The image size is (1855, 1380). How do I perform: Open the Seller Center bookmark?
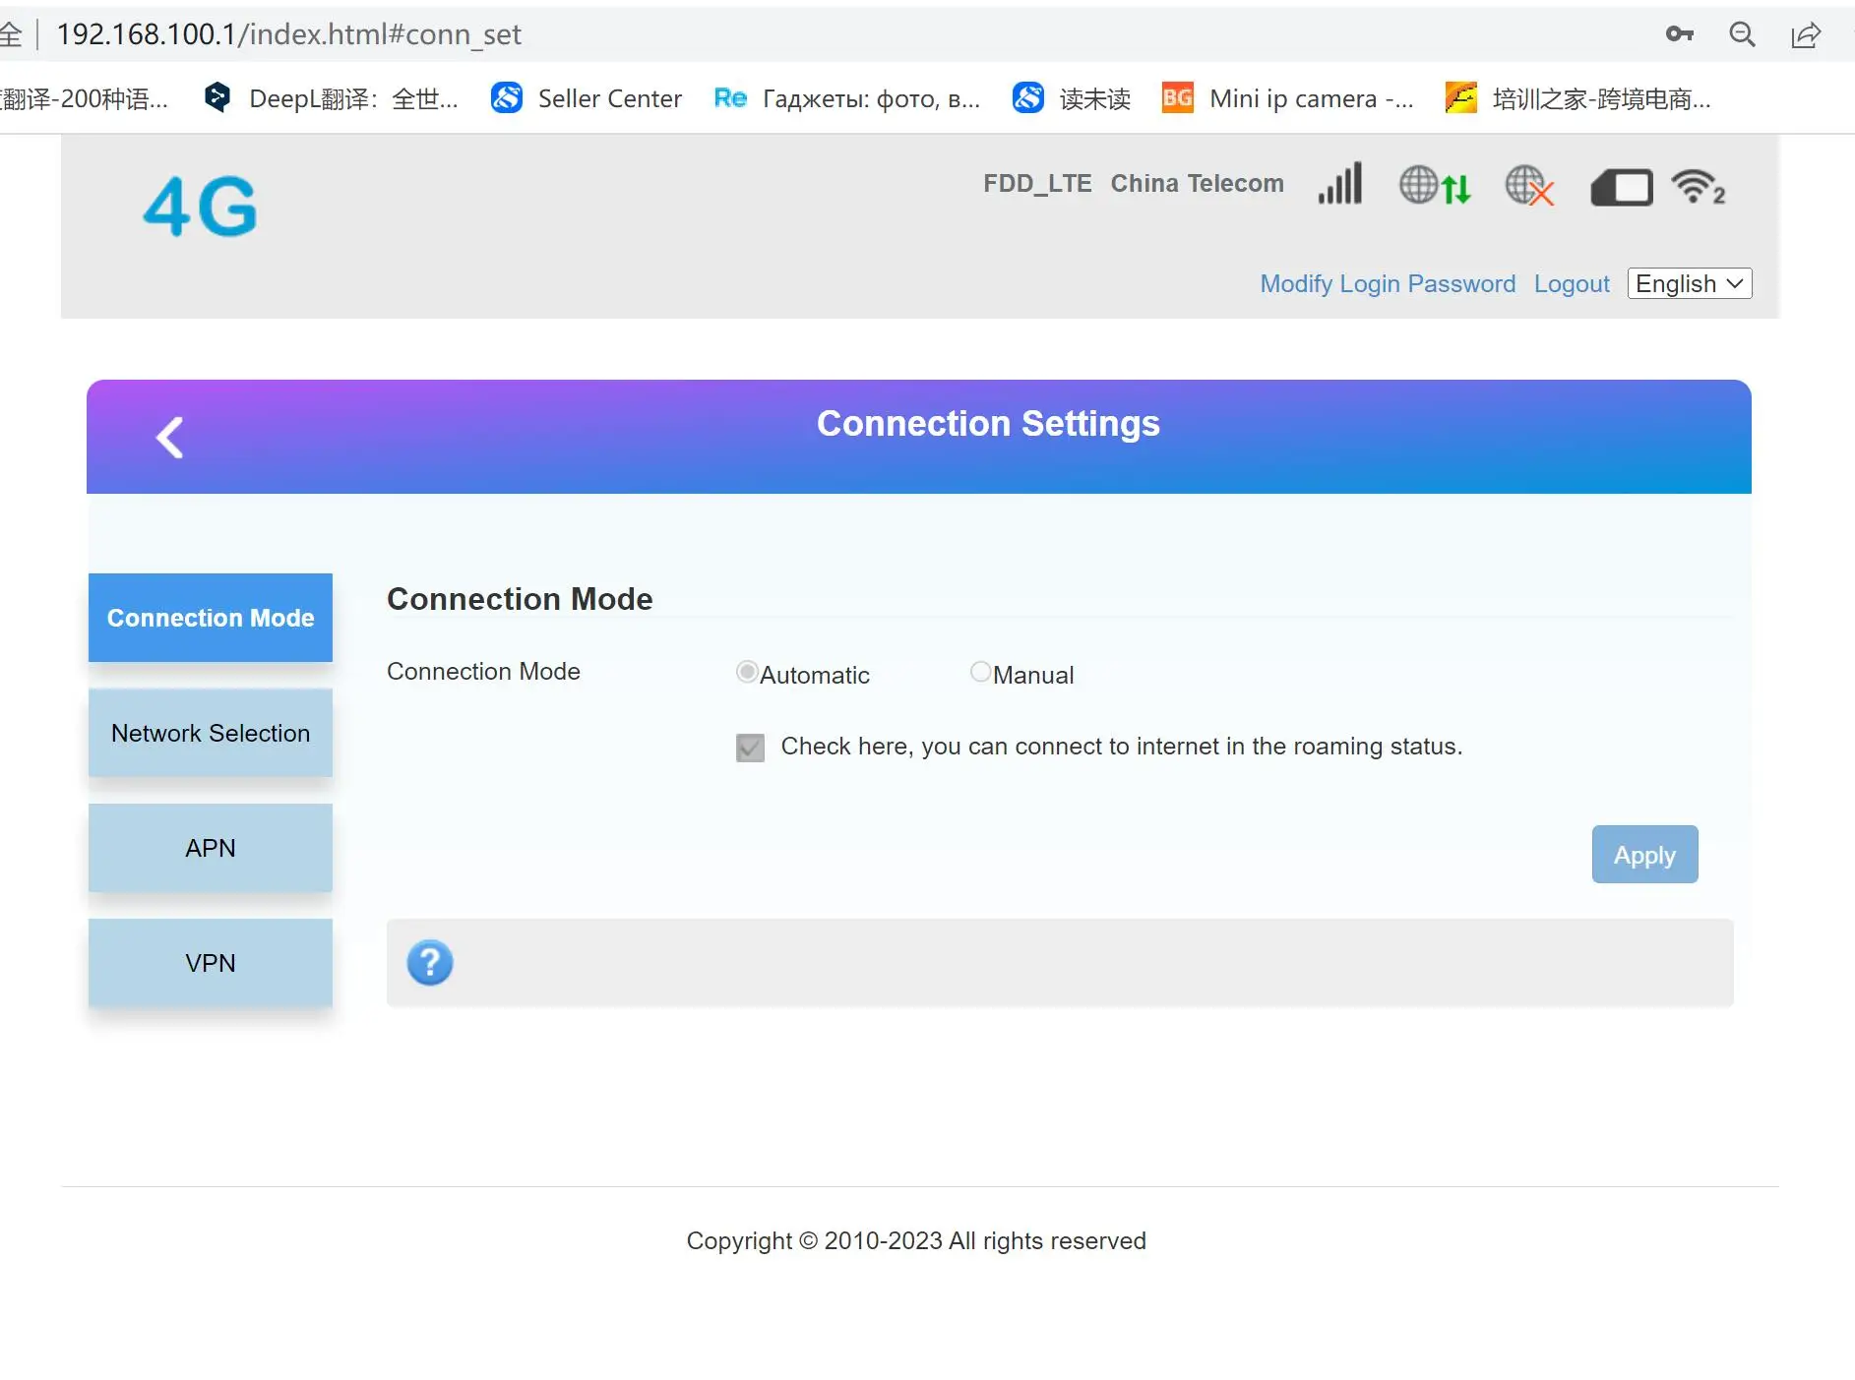coord(587,98)
